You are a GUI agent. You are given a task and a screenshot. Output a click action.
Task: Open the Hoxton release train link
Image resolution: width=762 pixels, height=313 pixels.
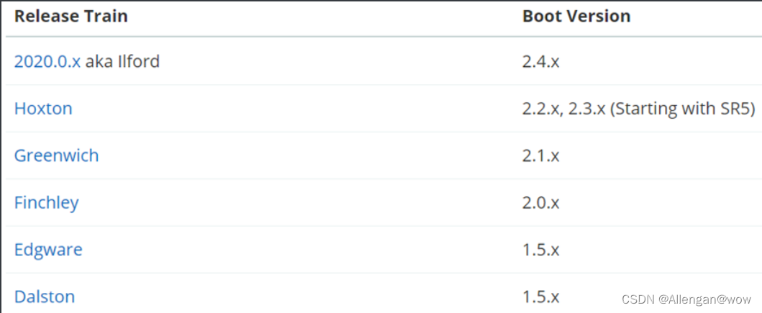tap(43, 109)
